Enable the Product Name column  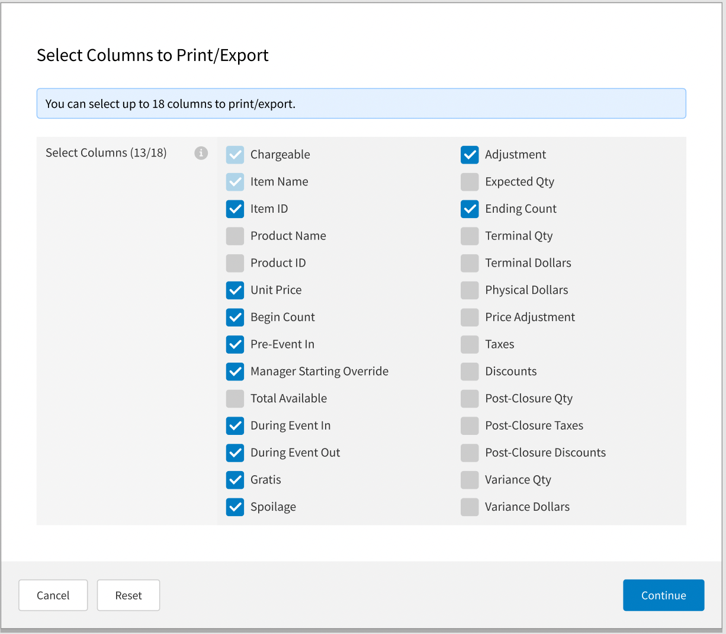click(235, 236)
